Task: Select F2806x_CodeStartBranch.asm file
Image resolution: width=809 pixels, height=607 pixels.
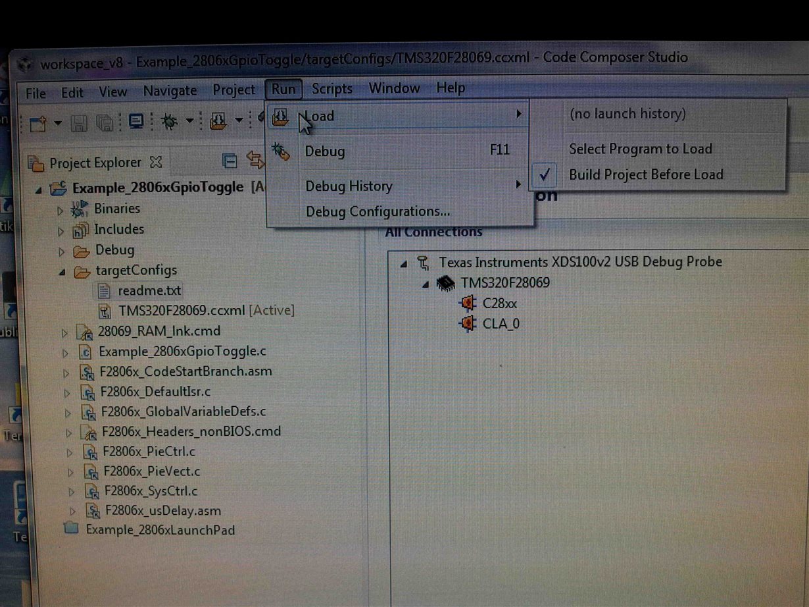Action: click(185, 371)
